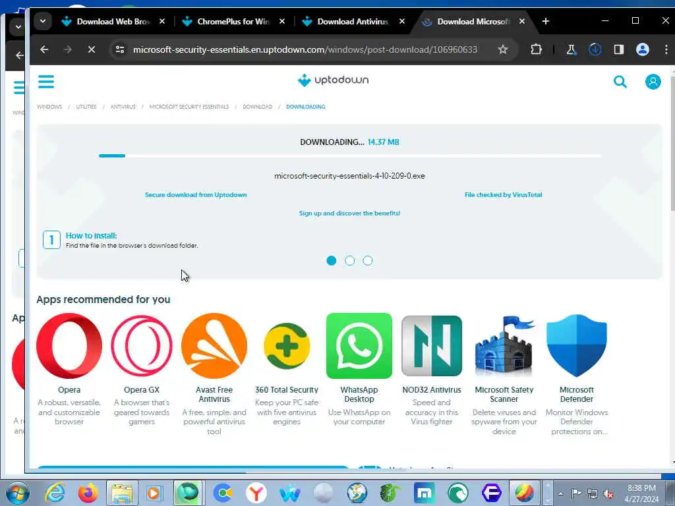Bookmark this page with the star
The width and height of the screenshot is (675, 506).
(502, 49)
